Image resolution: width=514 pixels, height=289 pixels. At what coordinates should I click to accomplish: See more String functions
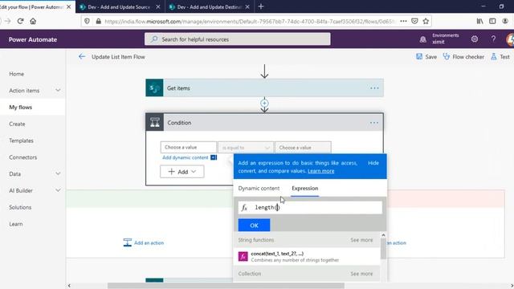tap(361, 240)
